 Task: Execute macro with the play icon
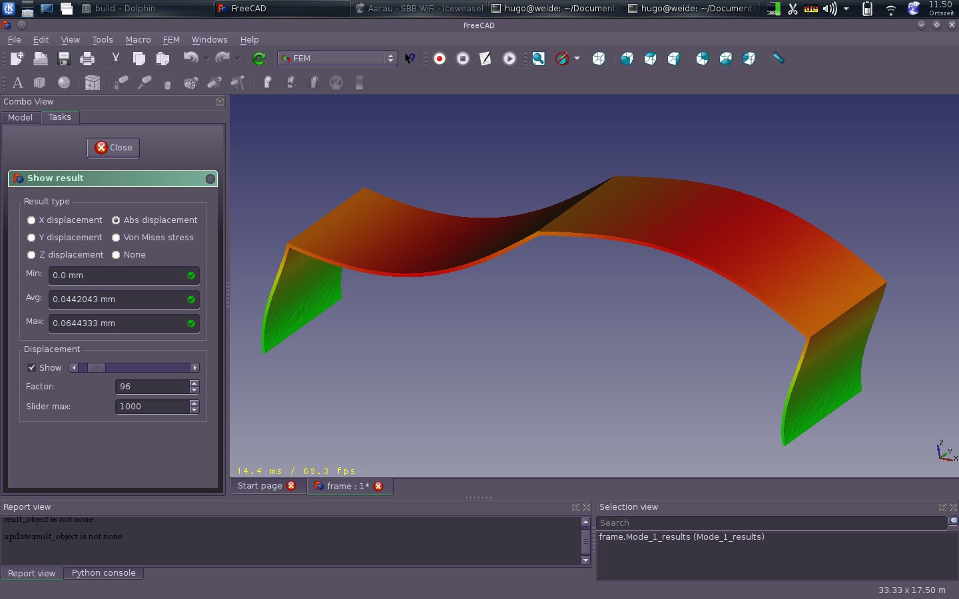(509, 59)
